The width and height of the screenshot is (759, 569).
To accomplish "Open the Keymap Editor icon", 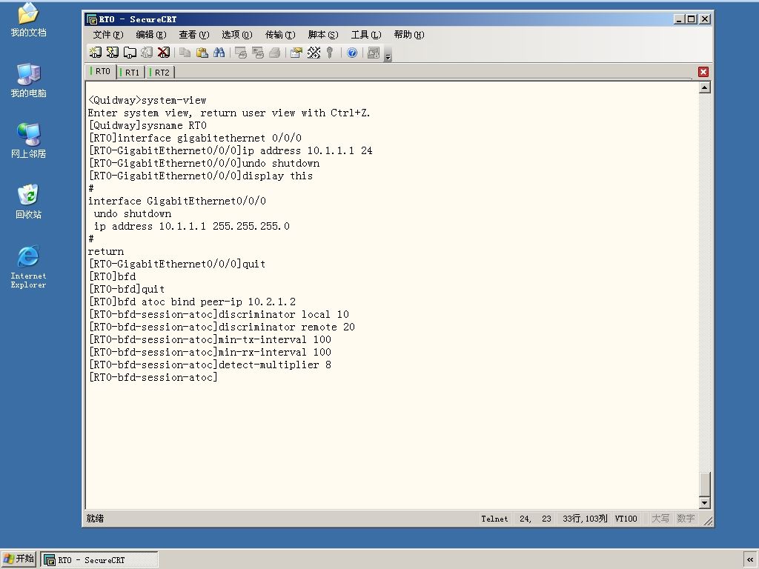I will click(314, 53).
